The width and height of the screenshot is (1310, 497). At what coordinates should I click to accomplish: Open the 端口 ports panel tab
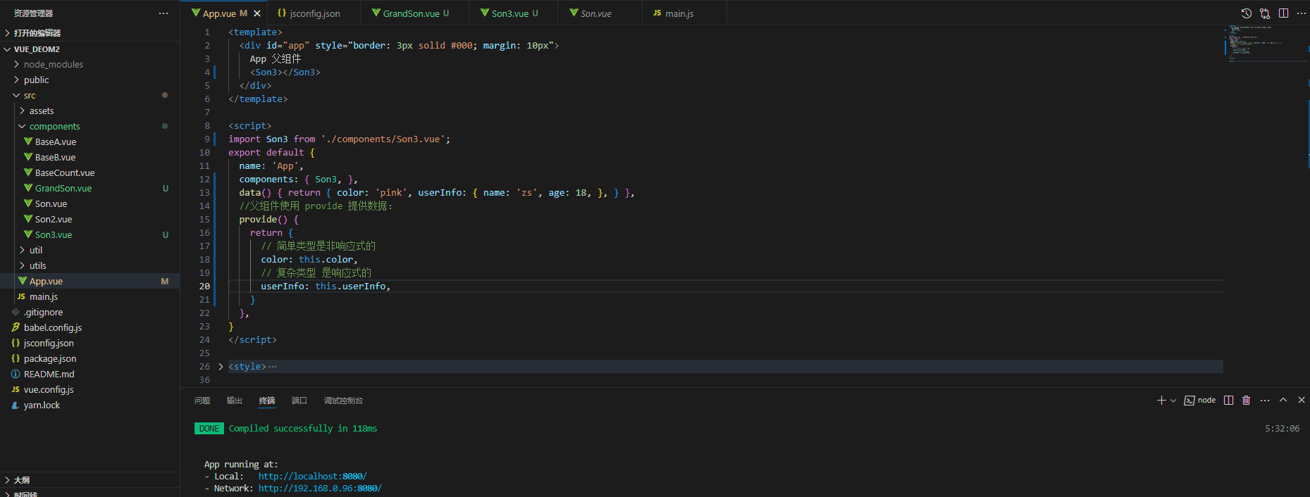(x=299, y=401)
